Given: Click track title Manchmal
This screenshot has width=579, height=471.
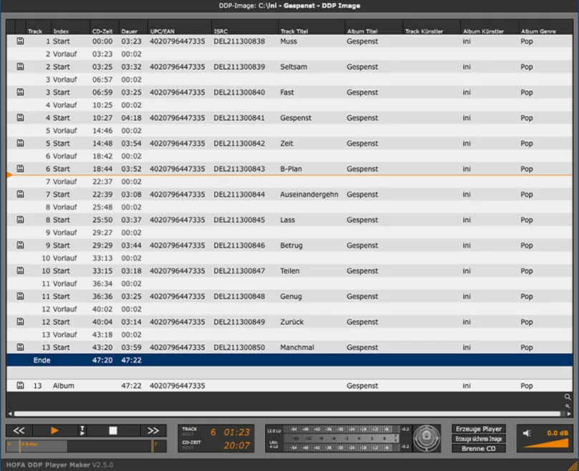Looking at the screenshot, I should coord(297,347).
